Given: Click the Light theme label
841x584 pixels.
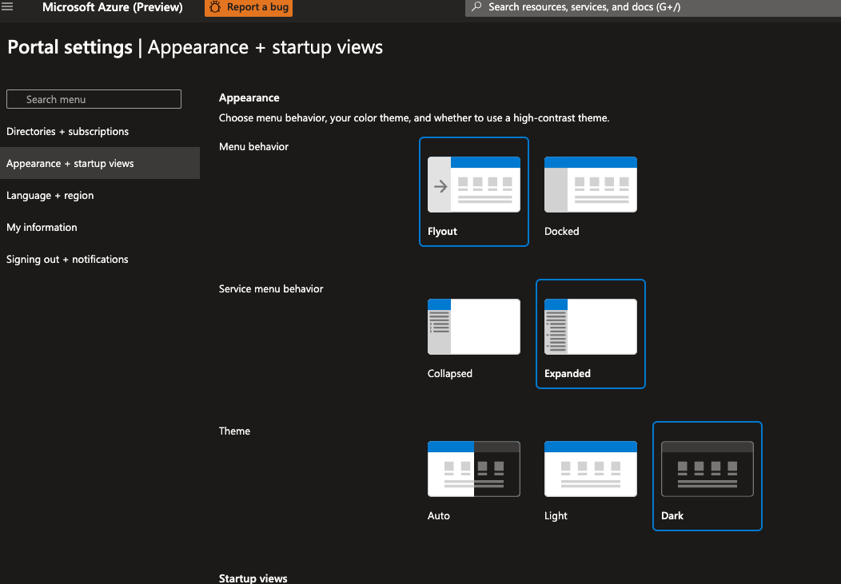Looking at the screenshot, I should [556, 516].
